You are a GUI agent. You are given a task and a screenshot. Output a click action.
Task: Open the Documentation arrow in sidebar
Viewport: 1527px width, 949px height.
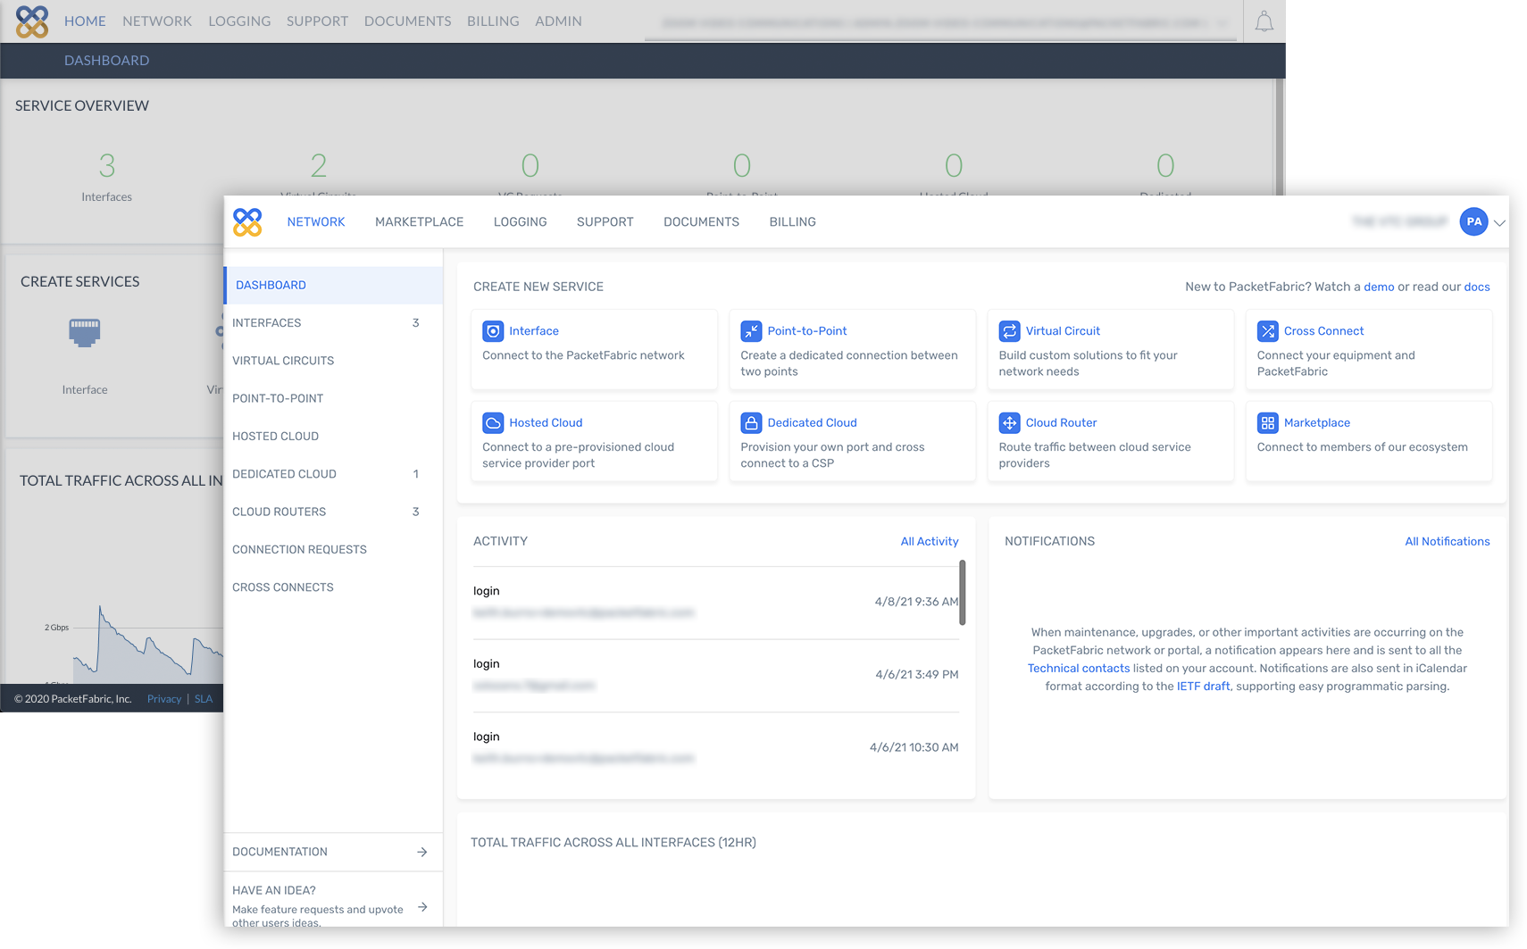coord(422,852)
